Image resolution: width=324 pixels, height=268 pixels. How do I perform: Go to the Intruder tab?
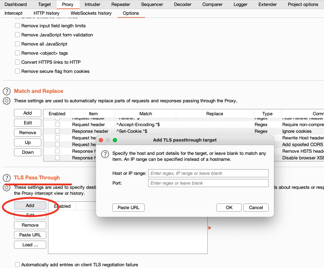coord(92,4)
